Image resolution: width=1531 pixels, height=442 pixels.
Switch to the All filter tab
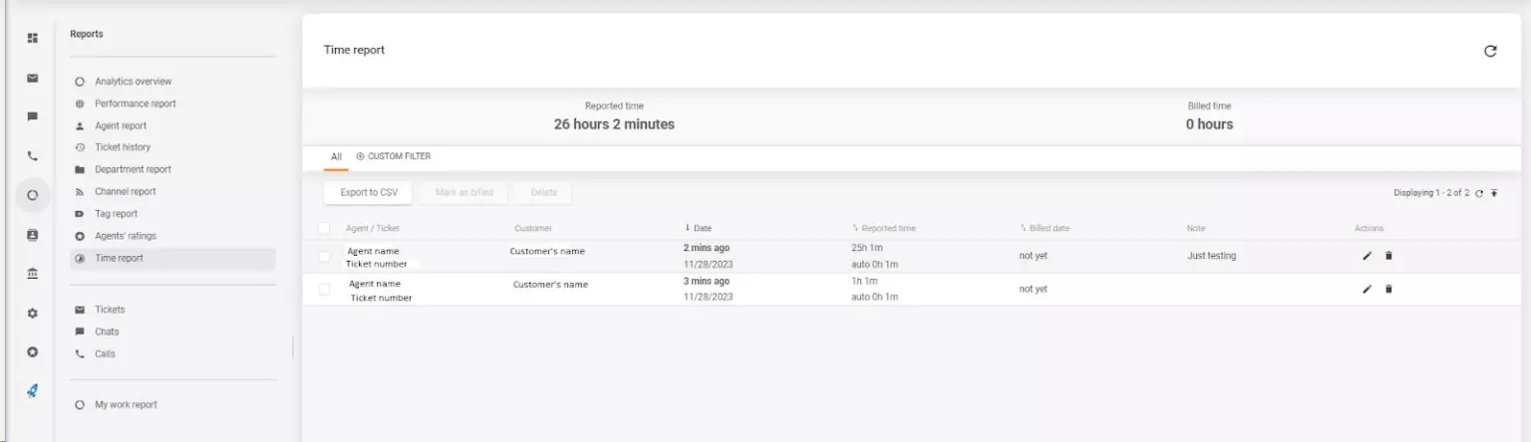[336, 156]
